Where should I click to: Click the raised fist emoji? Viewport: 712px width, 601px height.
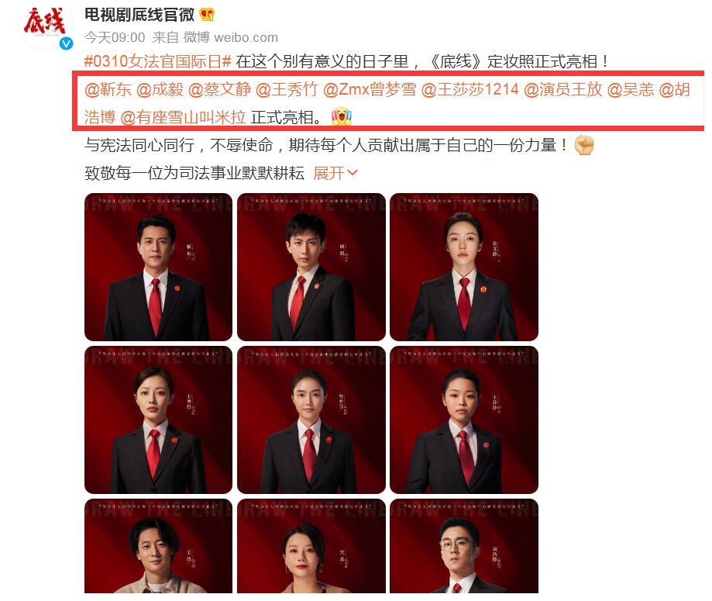[584, 146]
